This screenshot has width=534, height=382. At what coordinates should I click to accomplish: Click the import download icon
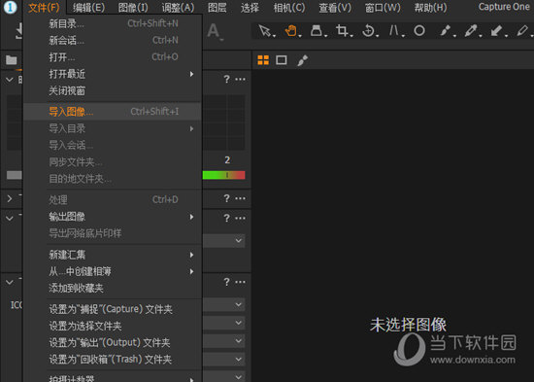click(19, 31)
